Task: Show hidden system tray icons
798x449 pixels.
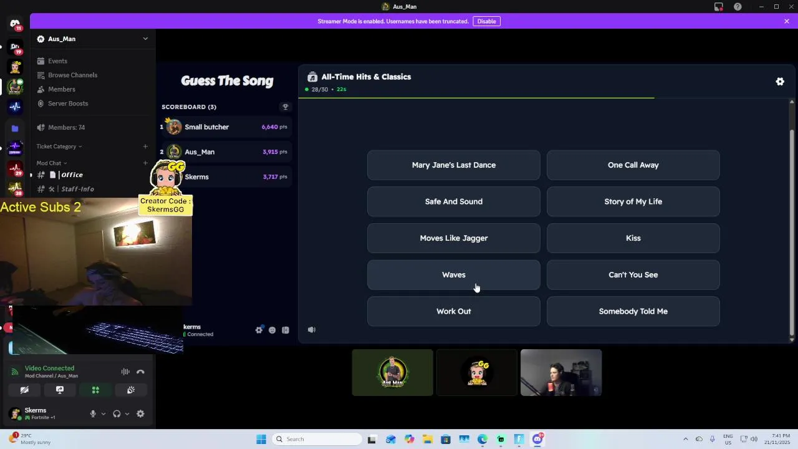Action: 685,439
